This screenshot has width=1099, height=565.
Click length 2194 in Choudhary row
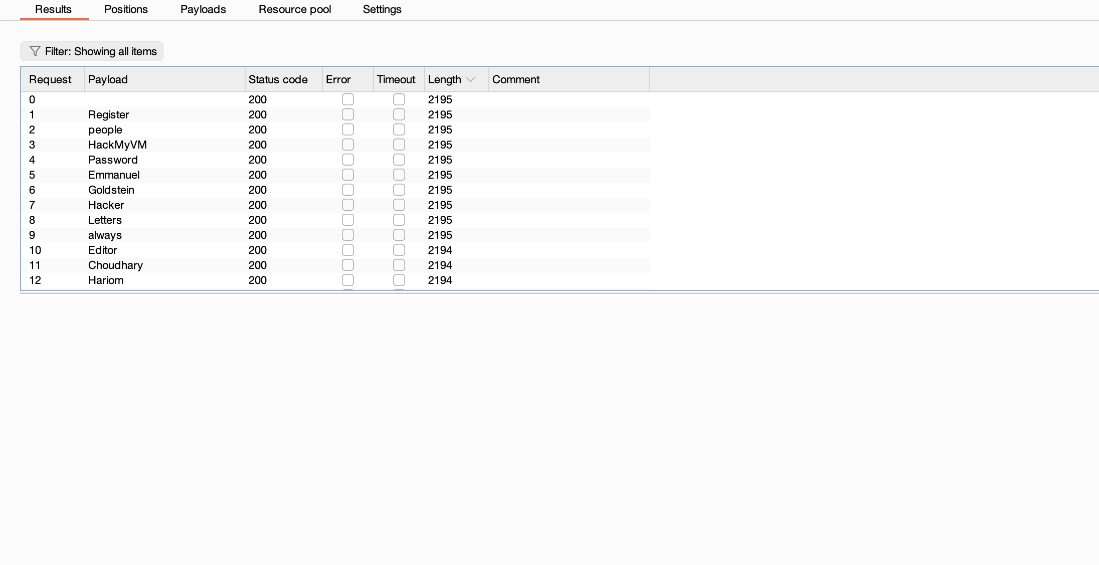pyautogui.click(x=457, y=265)
